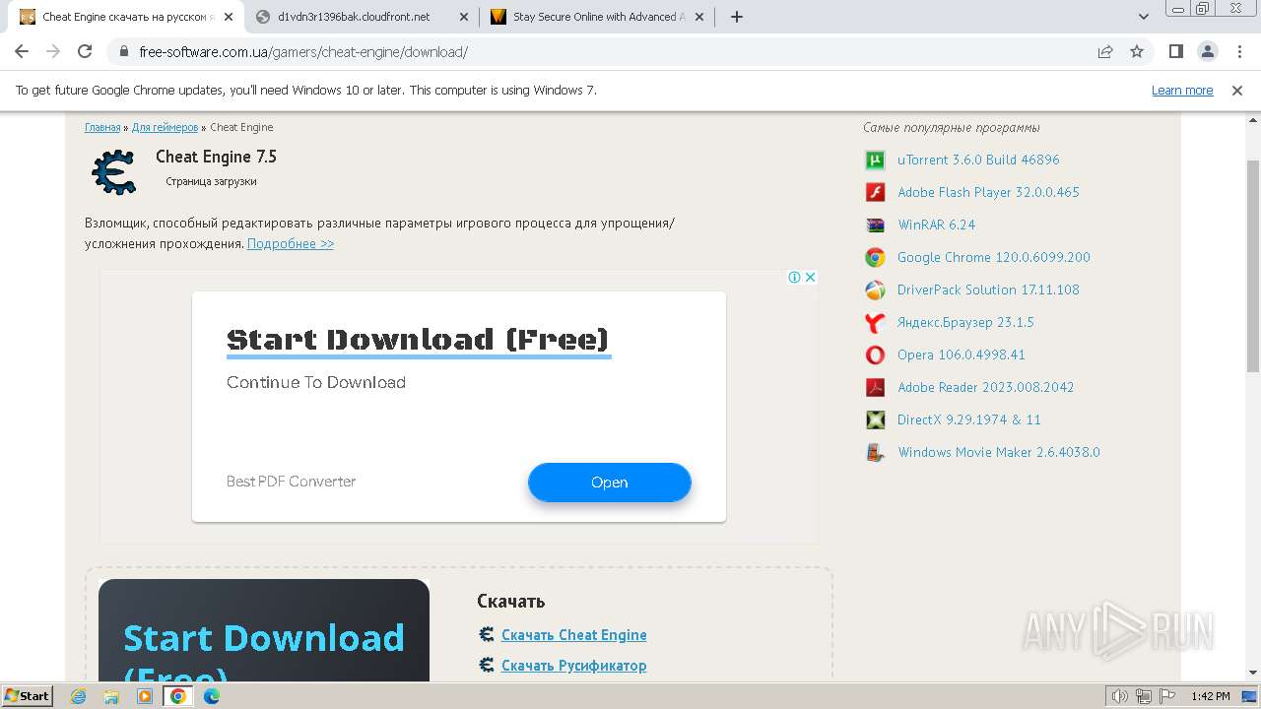1261x709 pixels.
Task: Go forward with the browser forward arrow
Action: pos(53,51)
